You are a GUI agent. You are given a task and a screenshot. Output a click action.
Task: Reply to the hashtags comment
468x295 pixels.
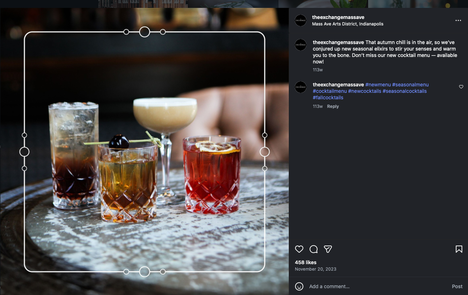point(333,106)
